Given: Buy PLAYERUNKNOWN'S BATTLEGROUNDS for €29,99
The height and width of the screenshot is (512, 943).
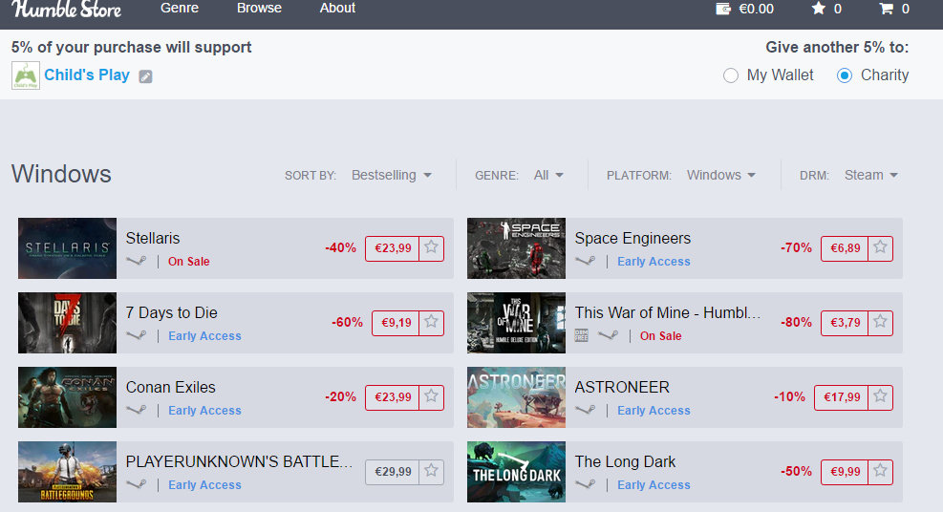Looking at the screenshot, I should [x=393, y=471].
